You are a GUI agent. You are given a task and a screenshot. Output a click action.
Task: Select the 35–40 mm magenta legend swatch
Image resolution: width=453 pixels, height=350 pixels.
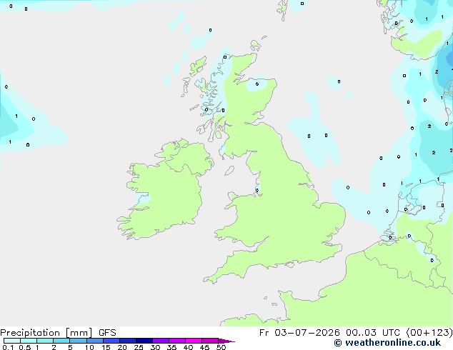pyautogui.click(x=177, y=341)
